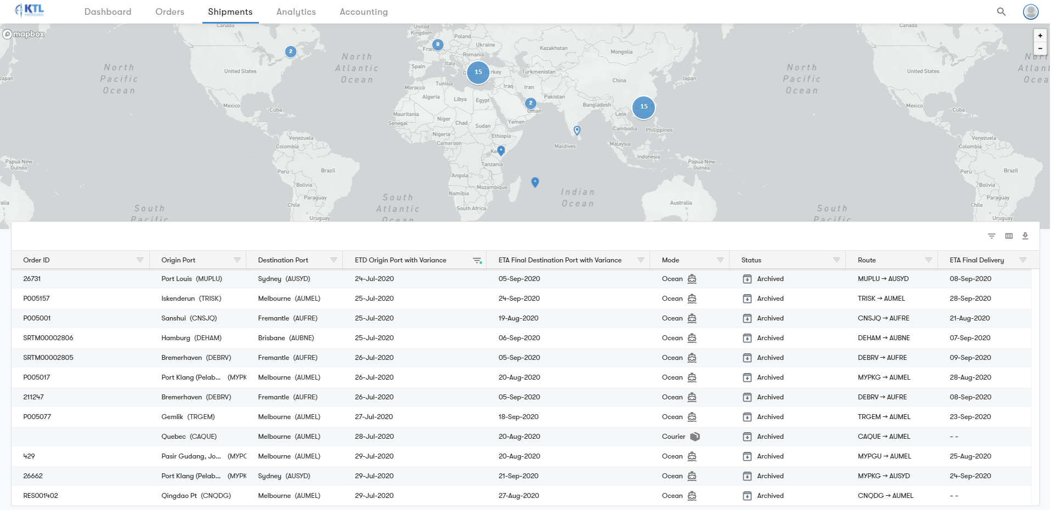Click the package icon on the Quebec Courier row
1051x510 pixels.
[x=695, y=437]
